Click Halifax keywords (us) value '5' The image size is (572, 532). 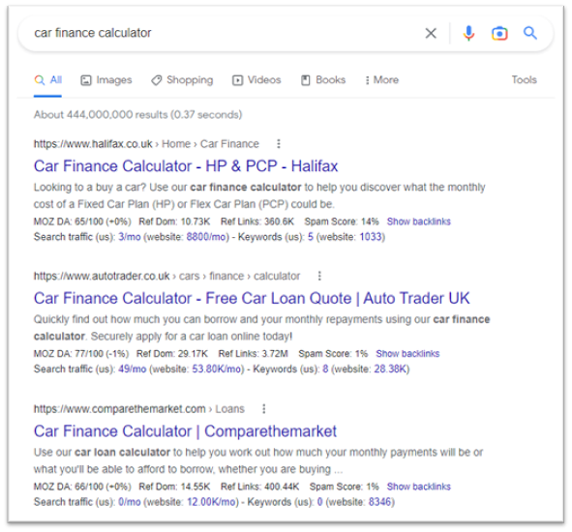click(x=311, y=237)
